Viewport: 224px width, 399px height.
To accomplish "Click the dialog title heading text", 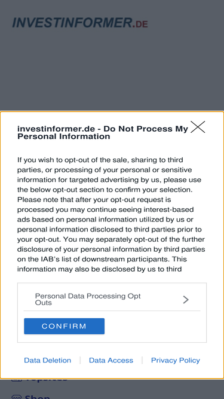I will pos(103,132).
